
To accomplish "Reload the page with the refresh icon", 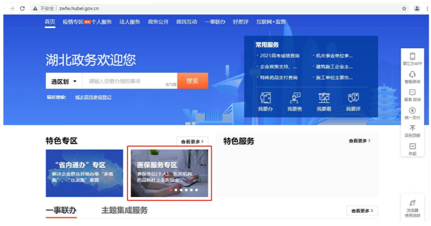I will [22, 8].
